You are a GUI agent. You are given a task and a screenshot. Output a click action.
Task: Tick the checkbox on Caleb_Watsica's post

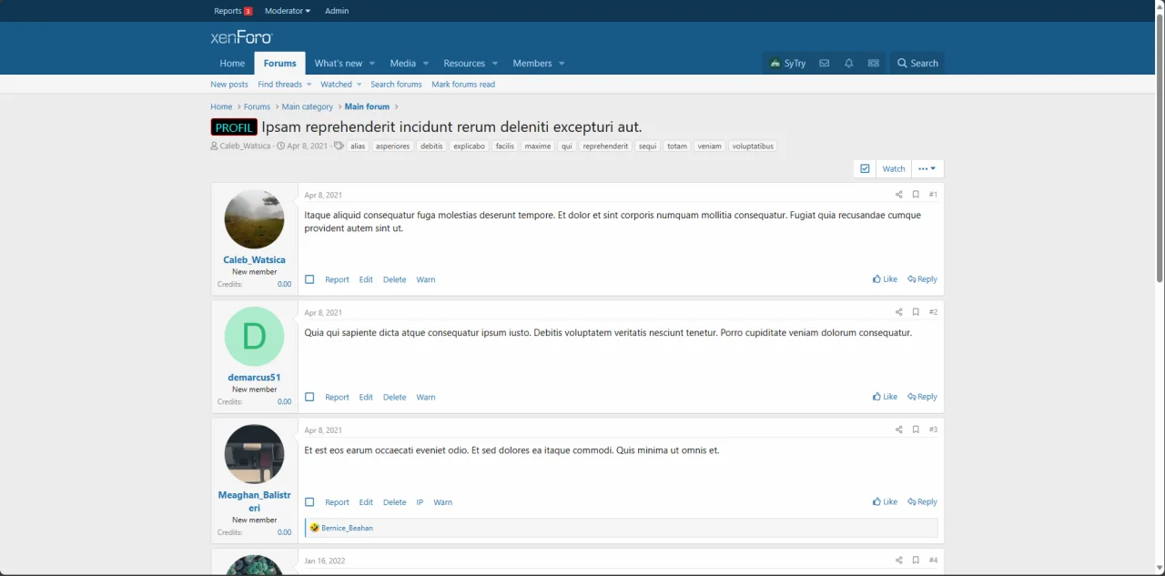coord(309,279)
